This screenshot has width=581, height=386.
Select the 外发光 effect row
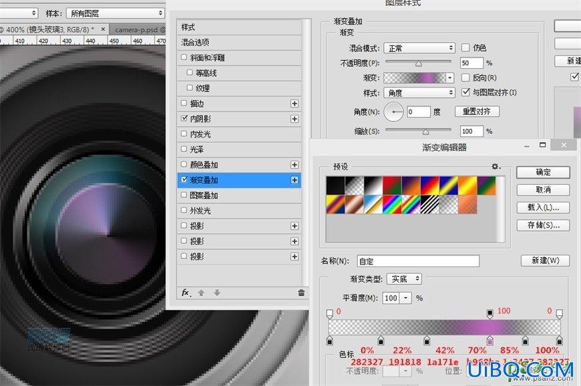239,211
